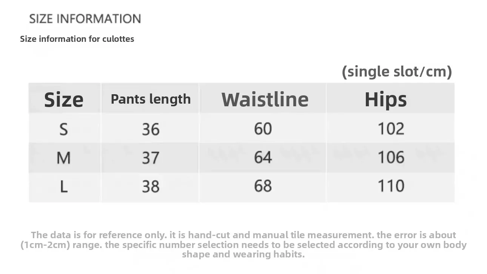Image resolution: width=487 pixels, height=274 pixels.
Task: Click pants length value 36
Action: pyautogui.click(x=151, y=129)
